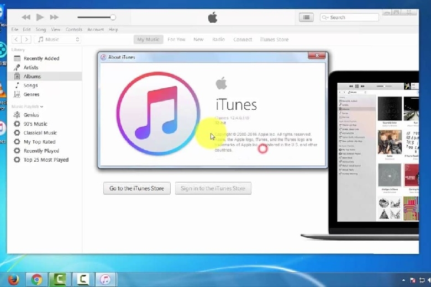This screenshot has height=287, width=431.
Task: Open the View menu
Action: [x=55, y=29]
